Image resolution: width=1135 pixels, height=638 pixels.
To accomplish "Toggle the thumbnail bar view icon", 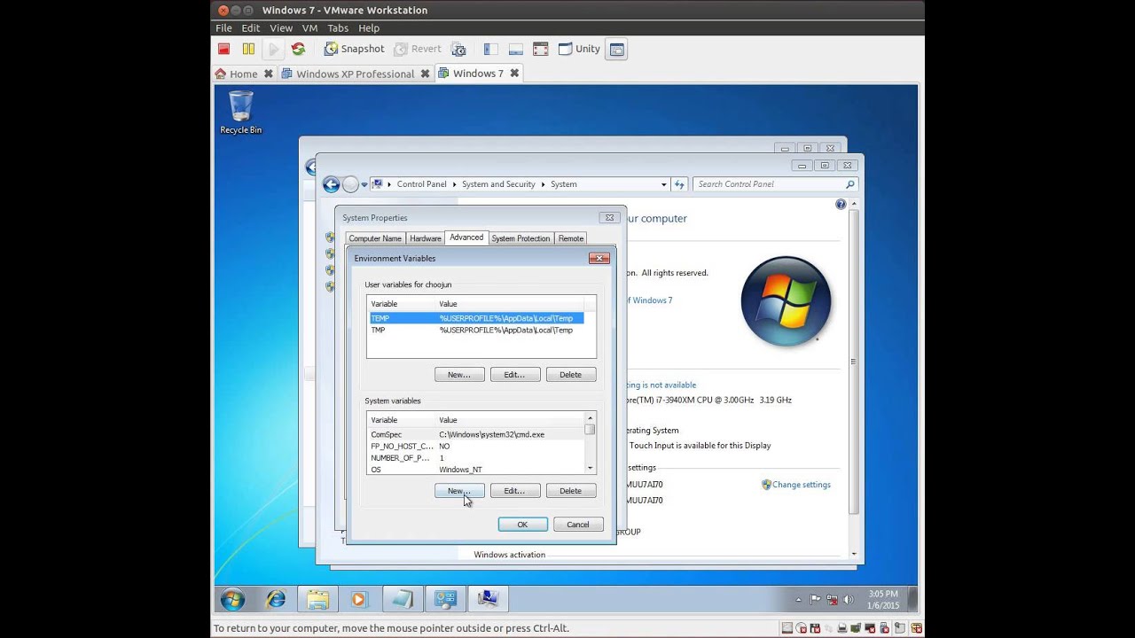I will (515, 50).
